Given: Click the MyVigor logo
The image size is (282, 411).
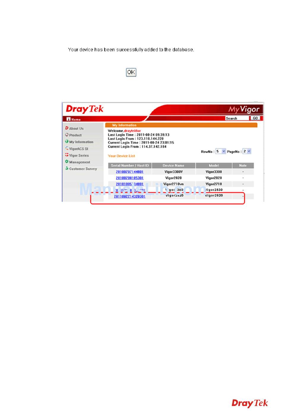Looking at the screenshot, I should 244,109.
